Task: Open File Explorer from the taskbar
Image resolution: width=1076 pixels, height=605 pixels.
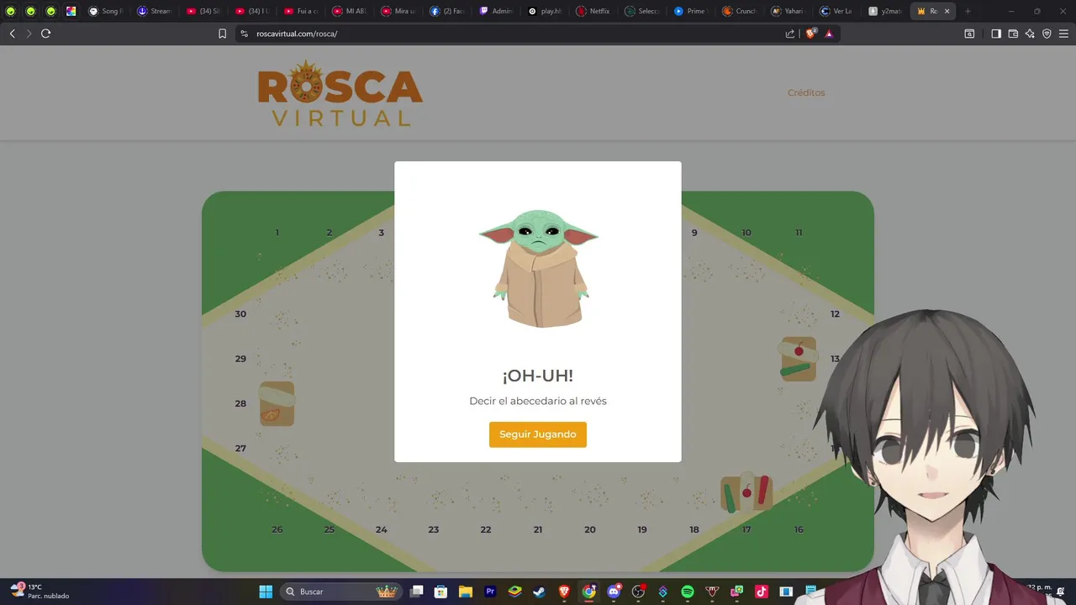Action: pos(466,592)
